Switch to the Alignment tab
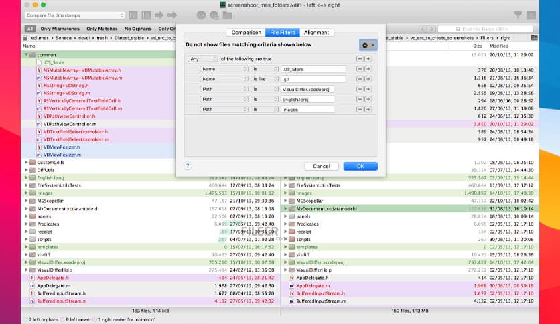The image size is (560, 324). (x=316, y=33)
